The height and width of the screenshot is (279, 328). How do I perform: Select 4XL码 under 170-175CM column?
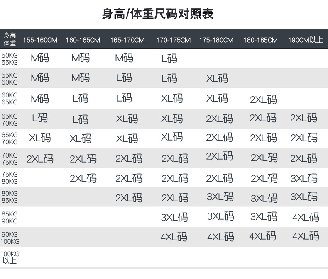174,237
